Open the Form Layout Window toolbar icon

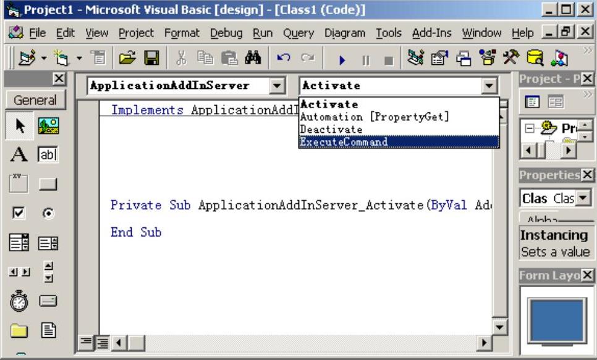464,58
